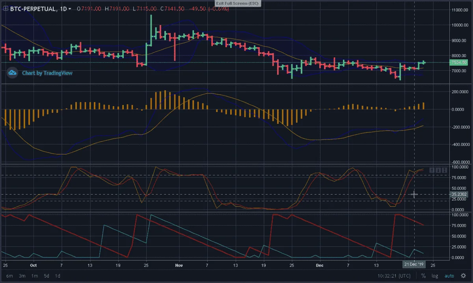
Task: Select the 1m time range
Action: click(x=35, y=276)
